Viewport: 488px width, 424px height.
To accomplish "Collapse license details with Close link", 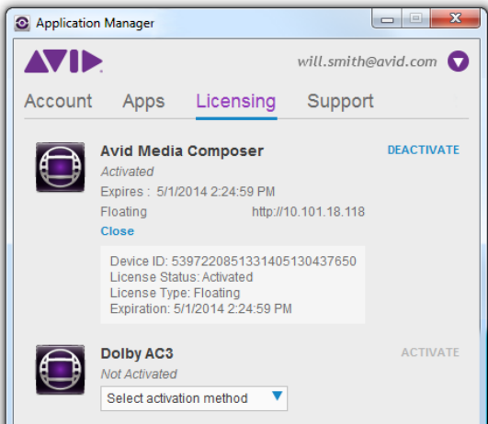I will pos(118,231).
